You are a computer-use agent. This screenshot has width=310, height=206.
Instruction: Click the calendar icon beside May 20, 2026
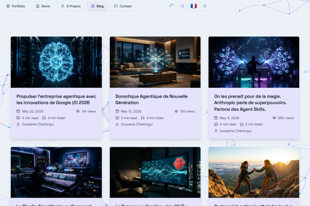coord(18,111)
